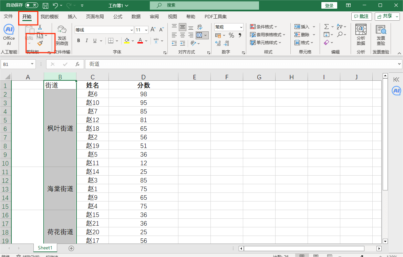
Task: Click the Login (登录) button
Action: [329, 6]
